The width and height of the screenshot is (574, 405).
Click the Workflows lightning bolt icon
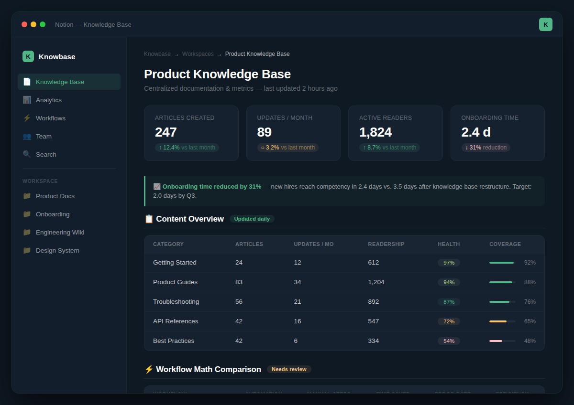(x=27, y=118)
